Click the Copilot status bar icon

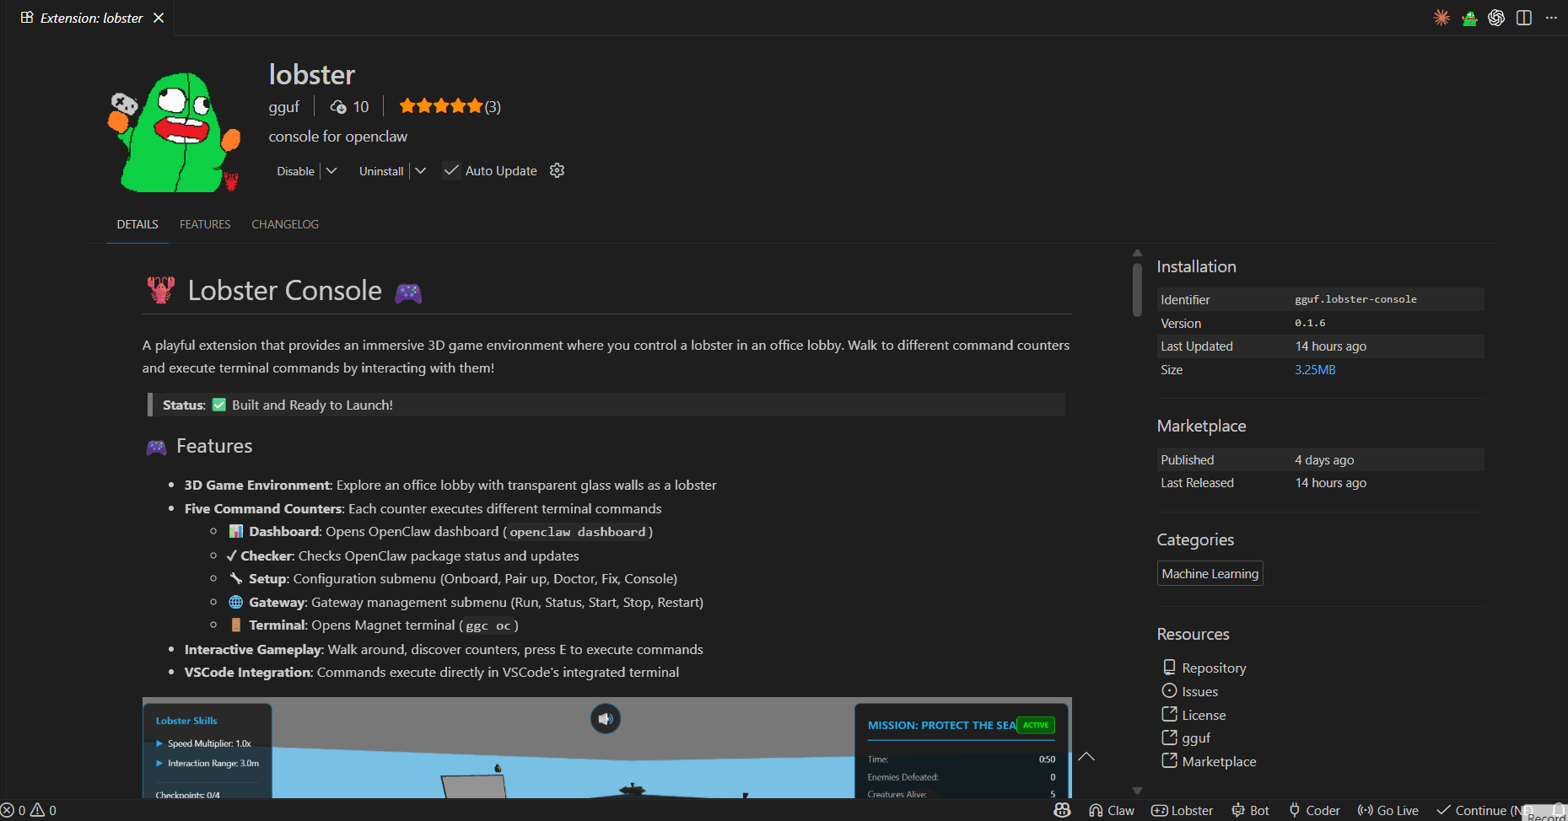click(1063, 810)
